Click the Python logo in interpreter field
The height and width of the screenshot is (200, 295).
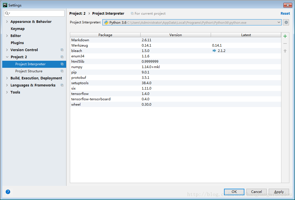point(106,23)
